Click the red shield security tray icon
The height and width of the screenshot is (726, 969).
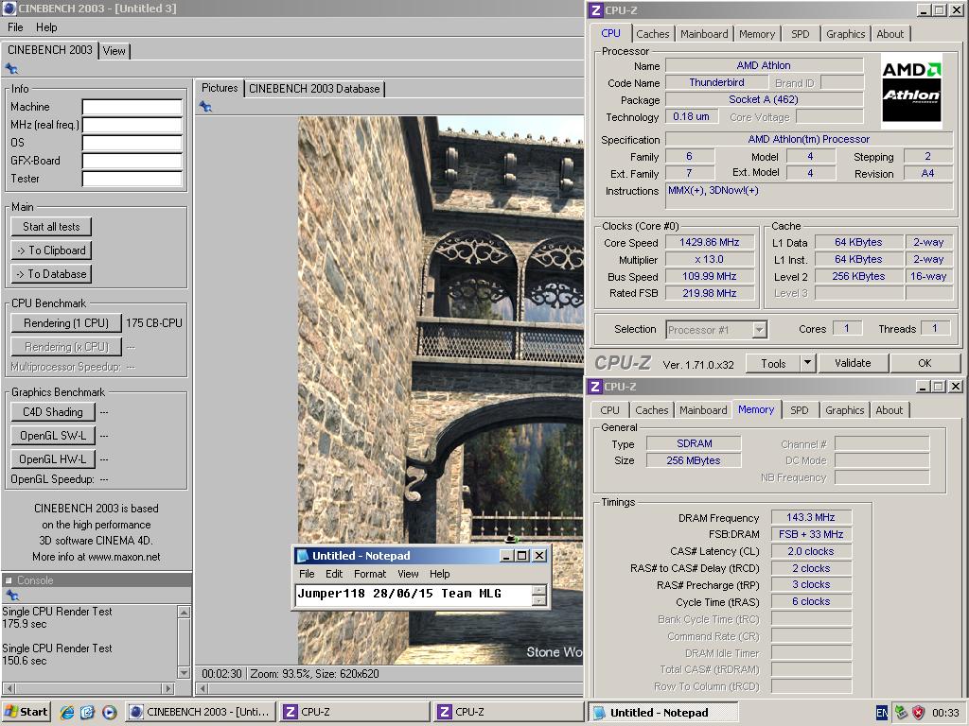918,713
